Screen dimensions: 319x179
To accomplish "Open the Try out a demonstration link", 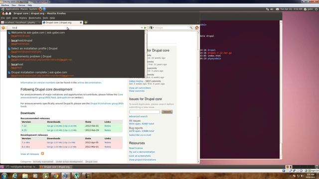I will (142, 152).
